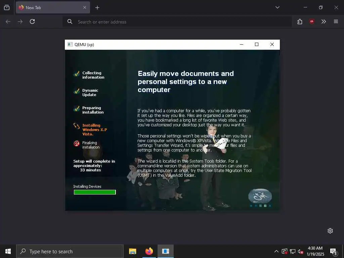Image resolution: width=344 pixels, height=258 pixels.
Task: Open the Extensions puzzle icon
Action: pos(300,21)
